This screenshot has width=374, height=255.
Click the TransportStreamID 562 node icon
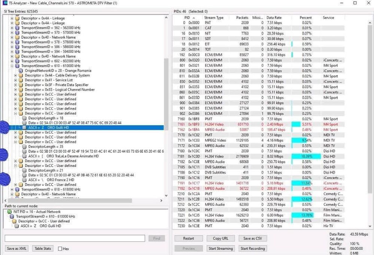(17, 28)
